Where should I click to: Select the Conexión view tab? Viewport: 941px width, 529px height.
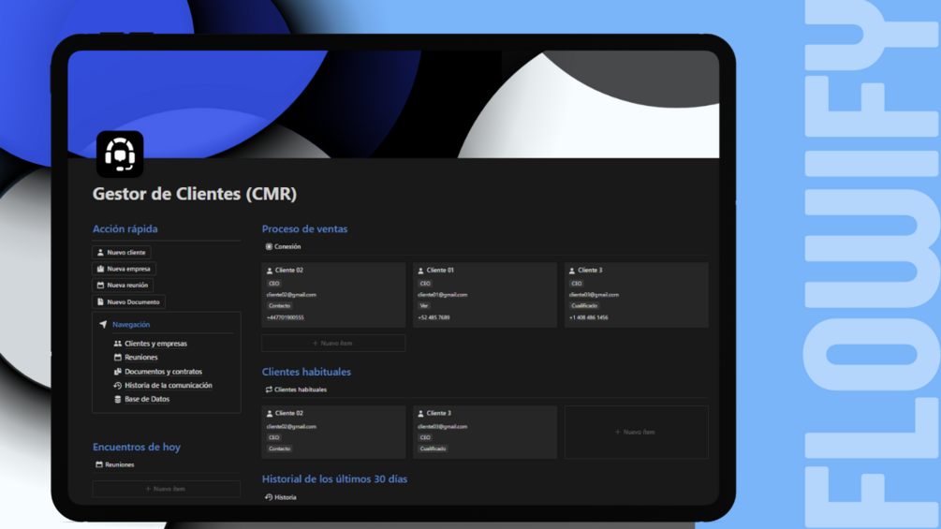pos(284,246)
